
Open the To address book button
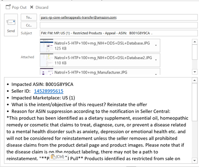(x=29, y=17)
